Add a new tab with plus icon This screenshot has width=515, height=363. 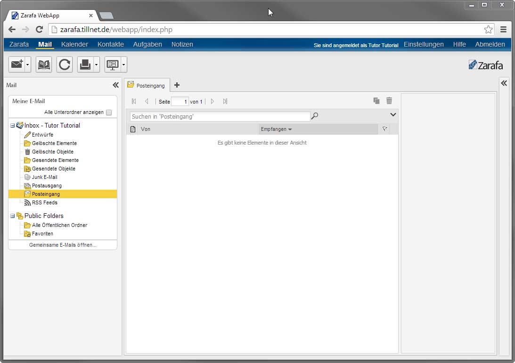[177, 85]
